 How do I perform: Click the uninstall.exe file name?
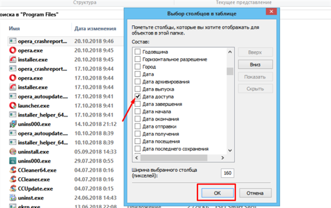tap(33, 152)
